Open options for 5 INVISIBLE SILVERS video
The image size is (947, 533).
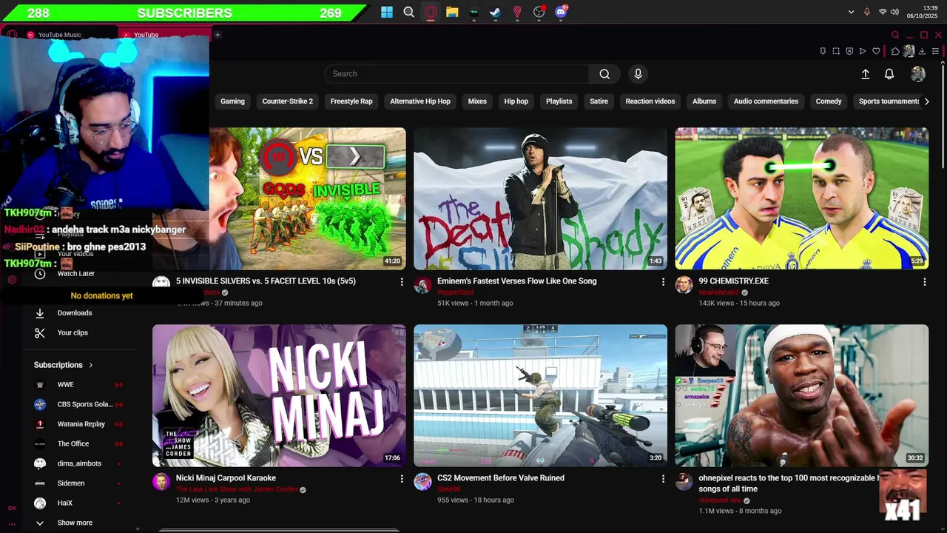pos(402,282)
